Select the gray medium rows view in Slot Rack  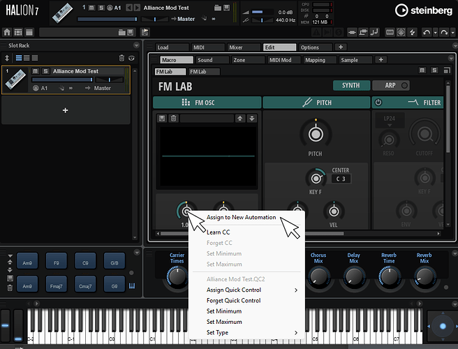tap(27, 58)
